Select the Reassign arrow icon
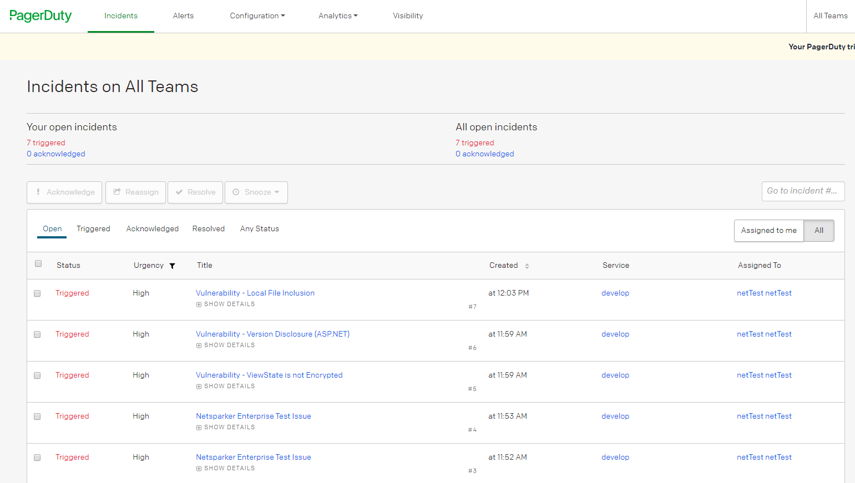 click(117, 192)
